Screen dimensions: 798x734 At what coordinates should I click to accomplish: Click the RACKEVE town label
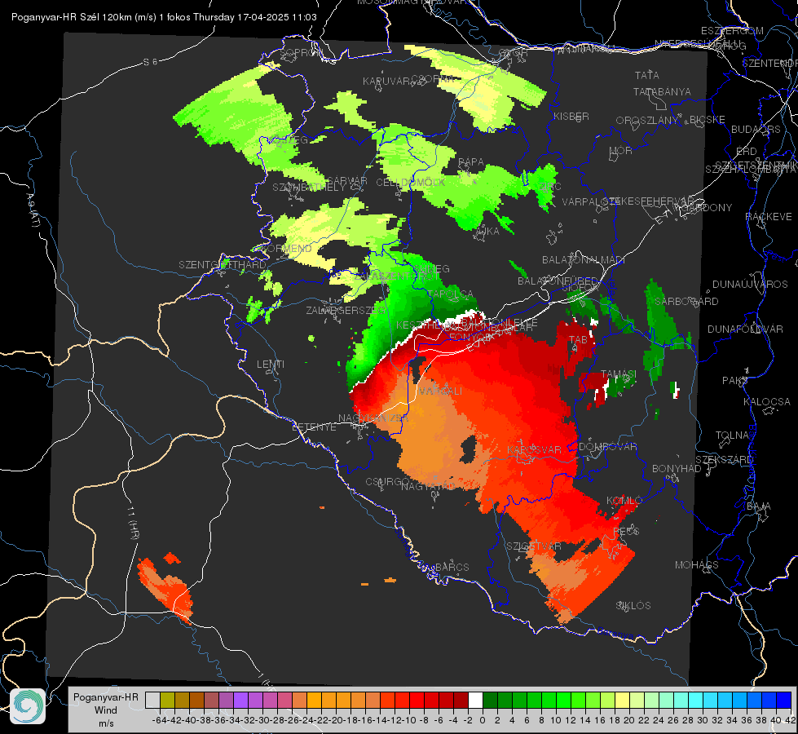pyautogui.click(x=769, y=217)
